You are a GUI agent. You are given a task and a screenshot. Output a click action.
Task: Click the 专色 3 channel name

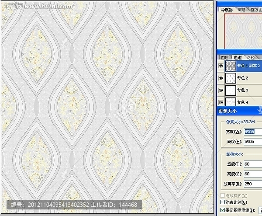click(243, 91)
